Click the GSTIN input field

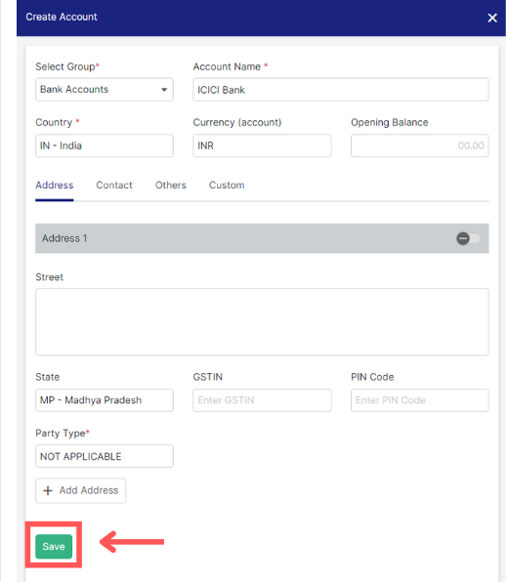click(262, 400)
